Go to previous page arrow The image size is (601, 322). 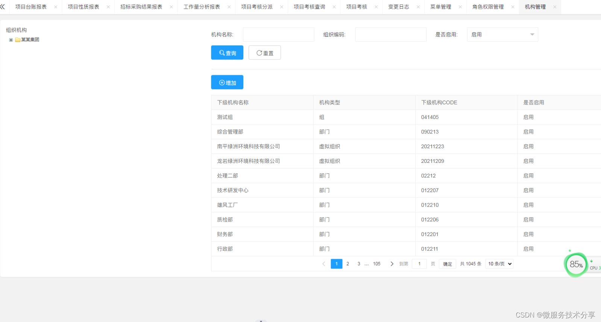coord(324,264)
